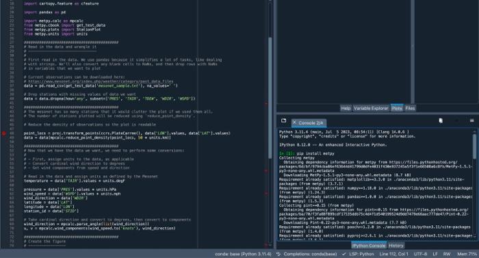Screen dimensions: 479x258
Task: Click the Line 112, Col 1 indicator
Action: (393, 254)
